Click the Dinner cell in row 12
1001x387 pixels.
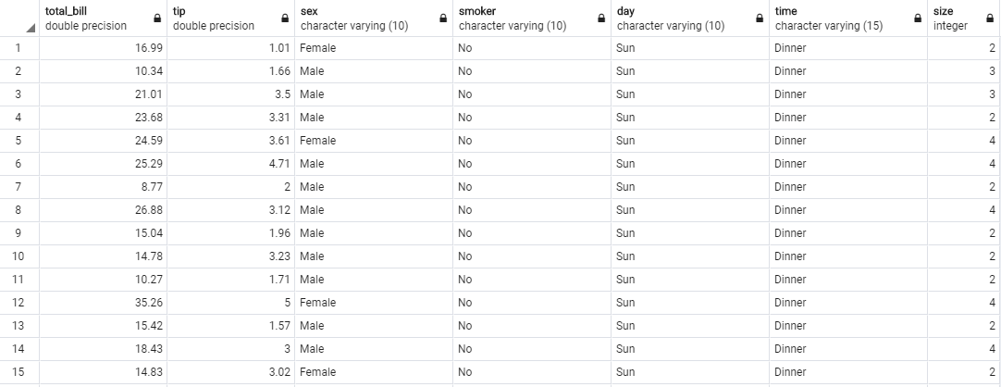point(847,303)
